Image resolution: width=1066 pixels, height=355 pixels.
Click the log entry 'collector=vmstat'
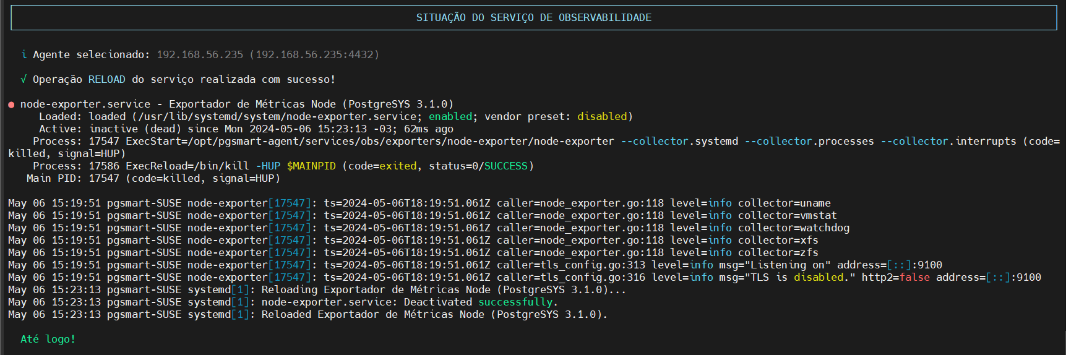click(788, 215)
